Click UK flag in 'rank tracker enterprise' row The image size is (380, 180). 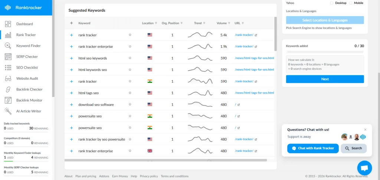[x=150, y=151]
